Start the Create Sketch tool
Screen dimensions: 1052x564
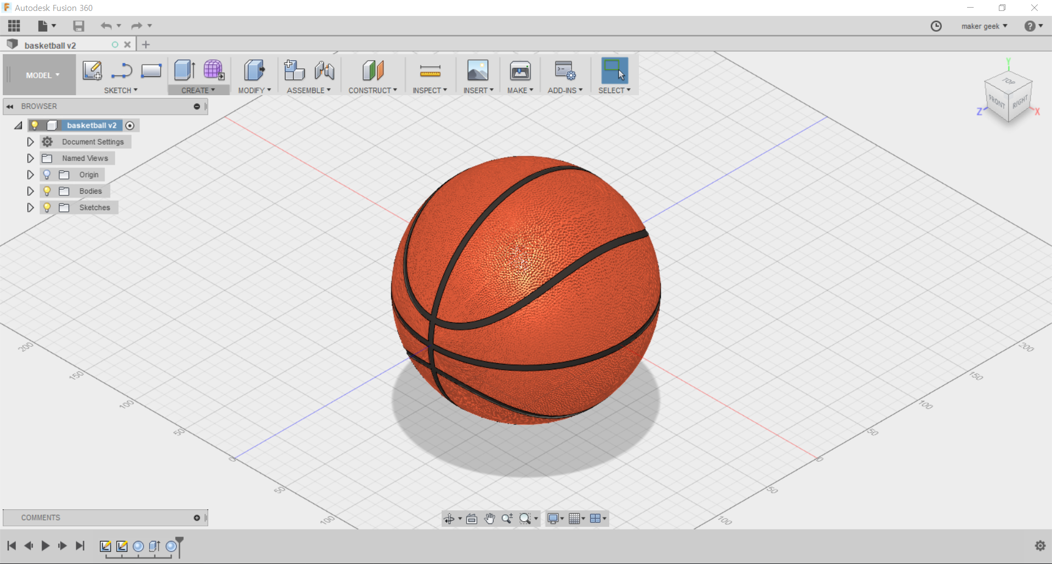tap(92, 71)
